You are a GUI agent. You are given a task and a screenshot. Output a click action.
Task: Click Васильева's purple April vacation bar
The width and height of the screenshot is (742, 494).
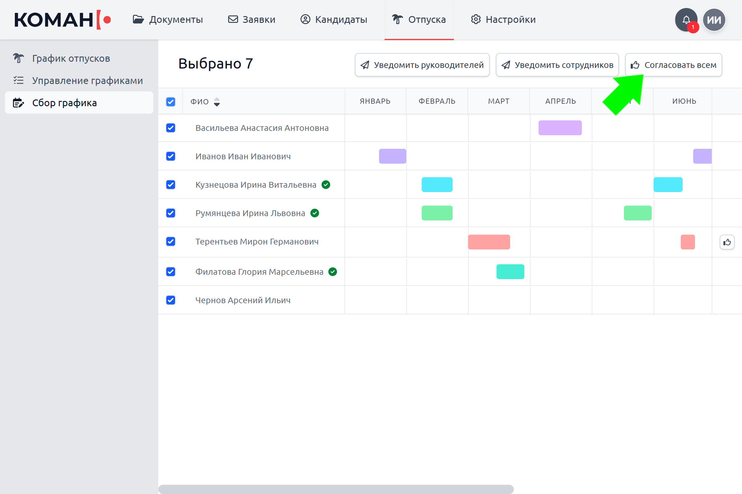point(560,128)
